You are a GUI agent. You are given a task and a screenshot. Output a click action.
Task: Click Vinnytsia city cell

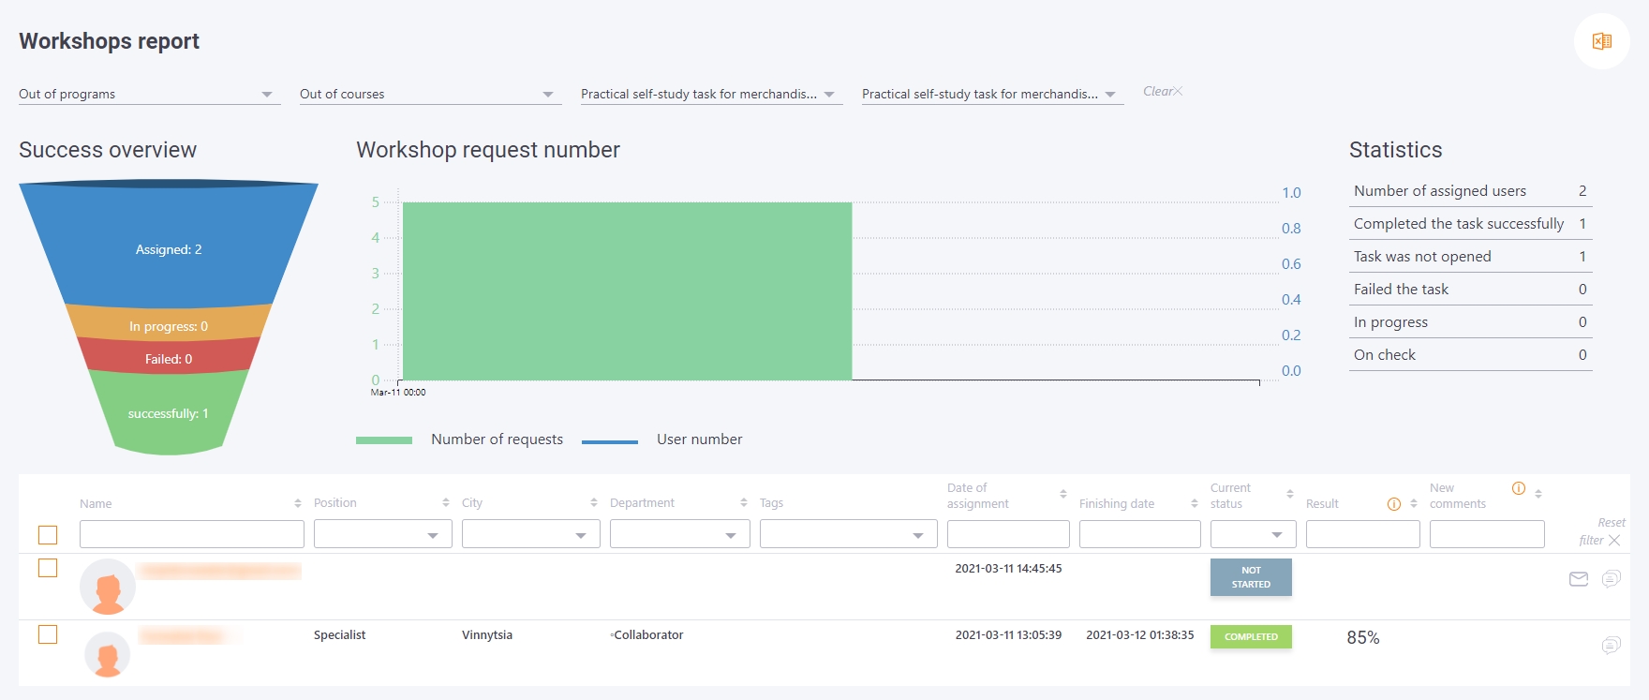click(487, 635)
